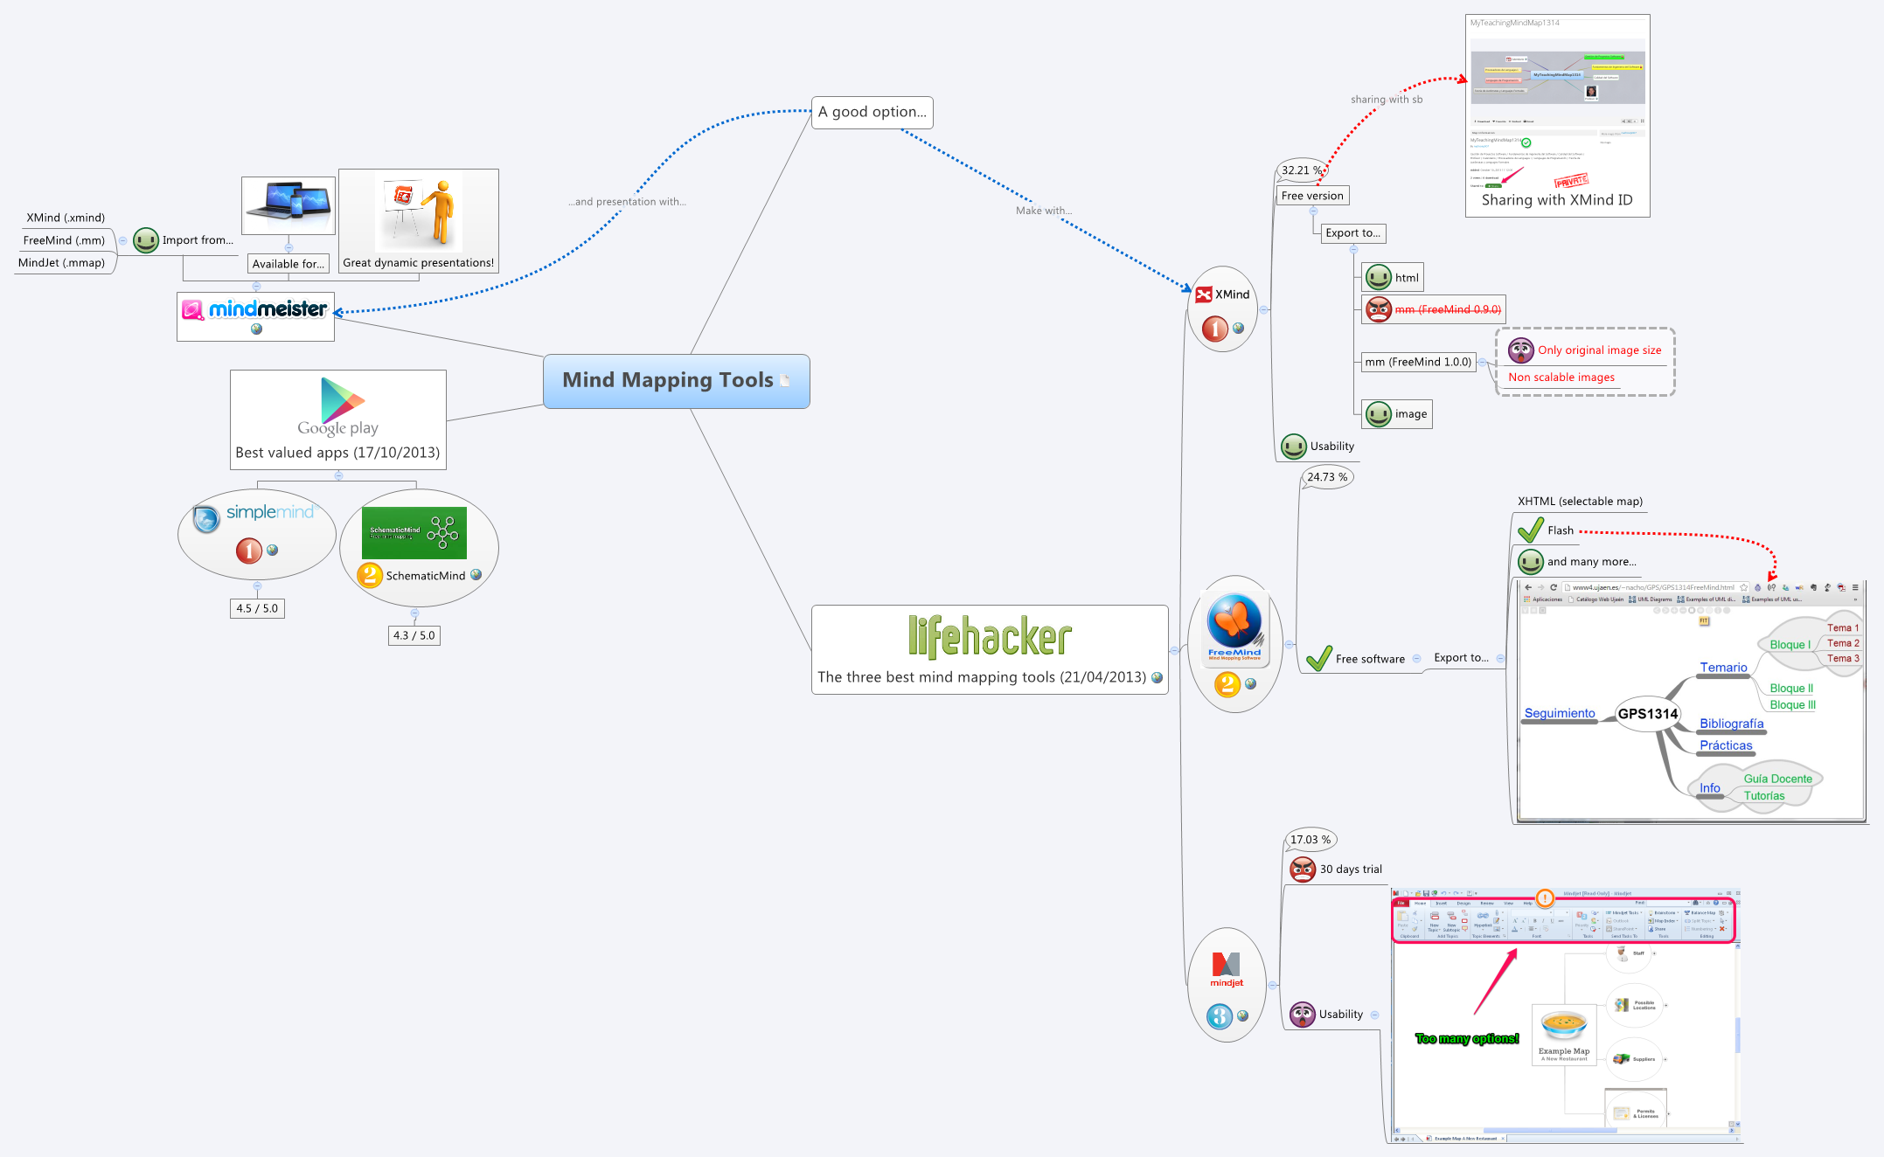Click the purple face icon near "Only original image size"

pyautogui.click(x=1521, y=350)
